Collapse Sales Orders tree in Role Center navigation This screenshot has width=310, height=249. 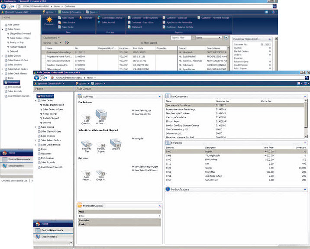pyautogui.click(x=36, y=100)
